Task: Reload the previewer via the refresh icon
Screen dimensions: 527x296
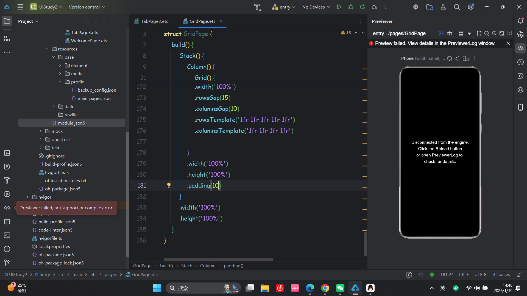Action: click(x=450, y=58)
